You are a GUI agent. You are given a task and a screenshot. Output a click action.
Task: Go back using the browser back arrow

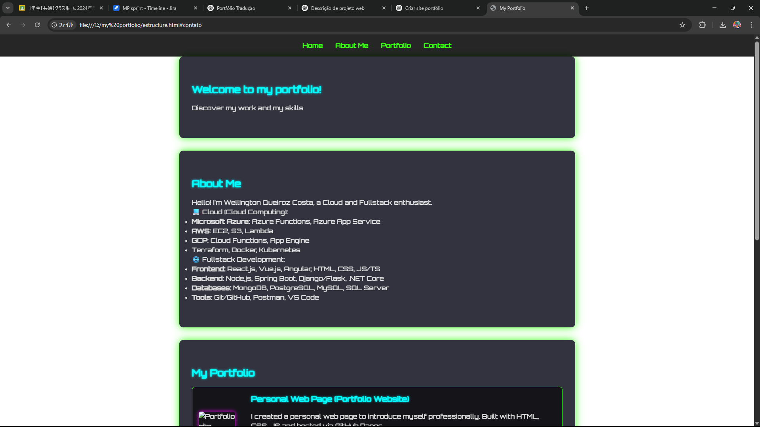click(9, 25)
